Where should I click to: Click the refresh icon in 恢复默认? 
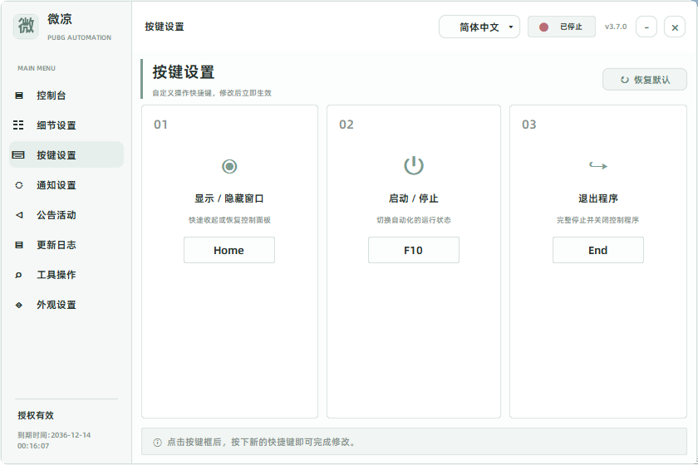625,80
